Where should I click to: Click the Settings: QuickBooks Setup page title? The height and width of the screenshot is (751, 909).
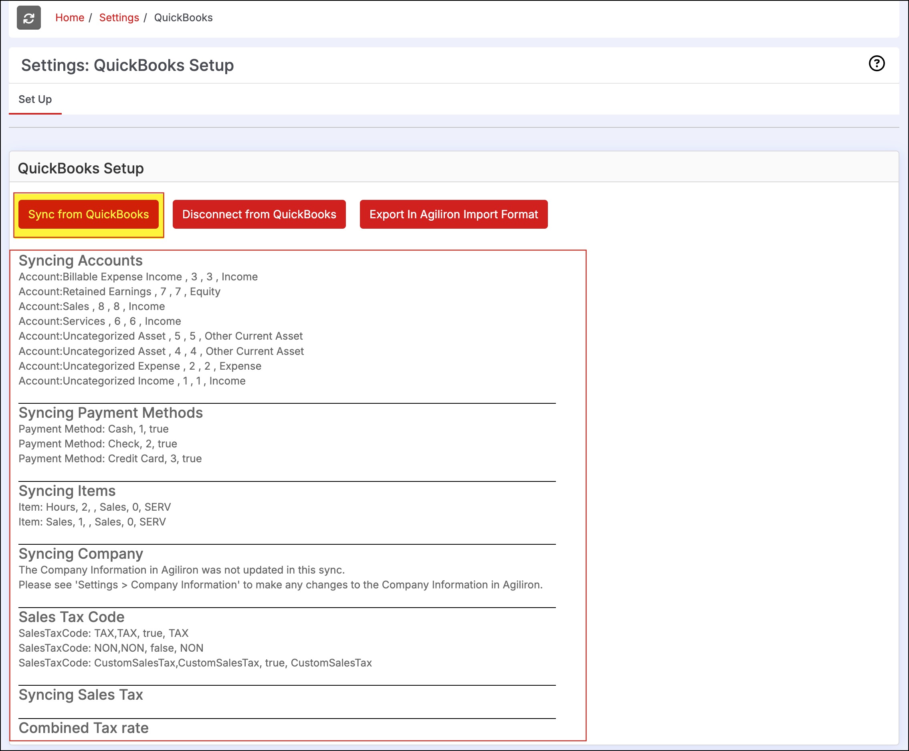click(127, 65)
